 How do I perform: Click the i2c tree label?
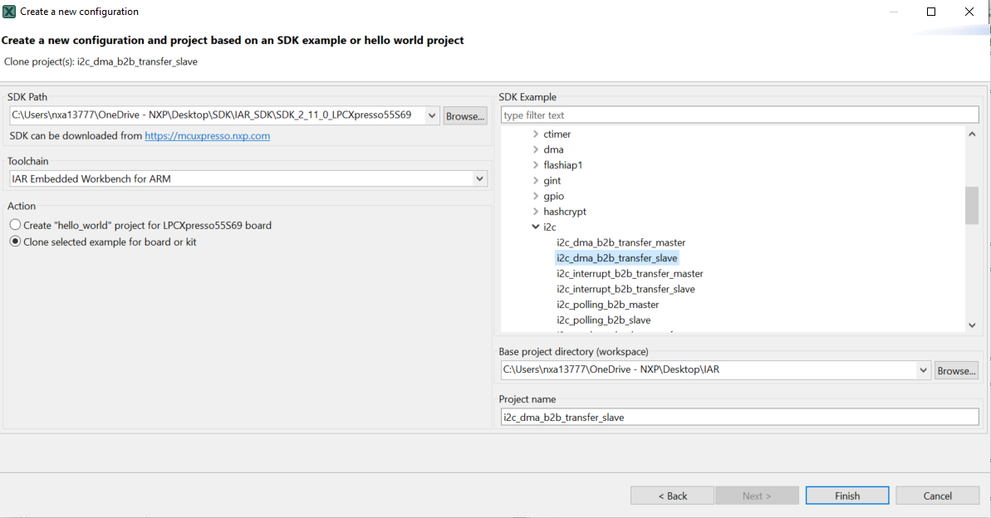click(550, 227)
